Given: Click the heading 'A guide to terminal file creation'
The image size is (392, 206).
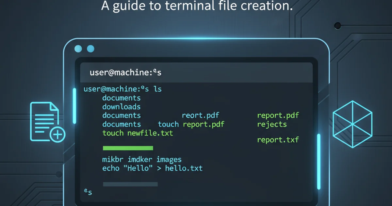Looking at the screenshot, I should point(197,6).
